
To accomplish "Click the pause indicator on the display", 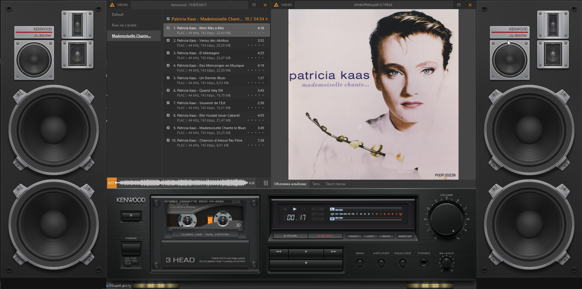I will click(303, 209).
